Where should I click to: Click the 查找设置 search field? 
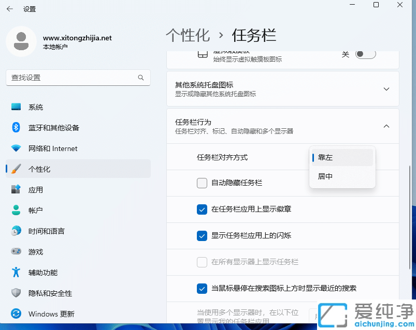[78, 78]
